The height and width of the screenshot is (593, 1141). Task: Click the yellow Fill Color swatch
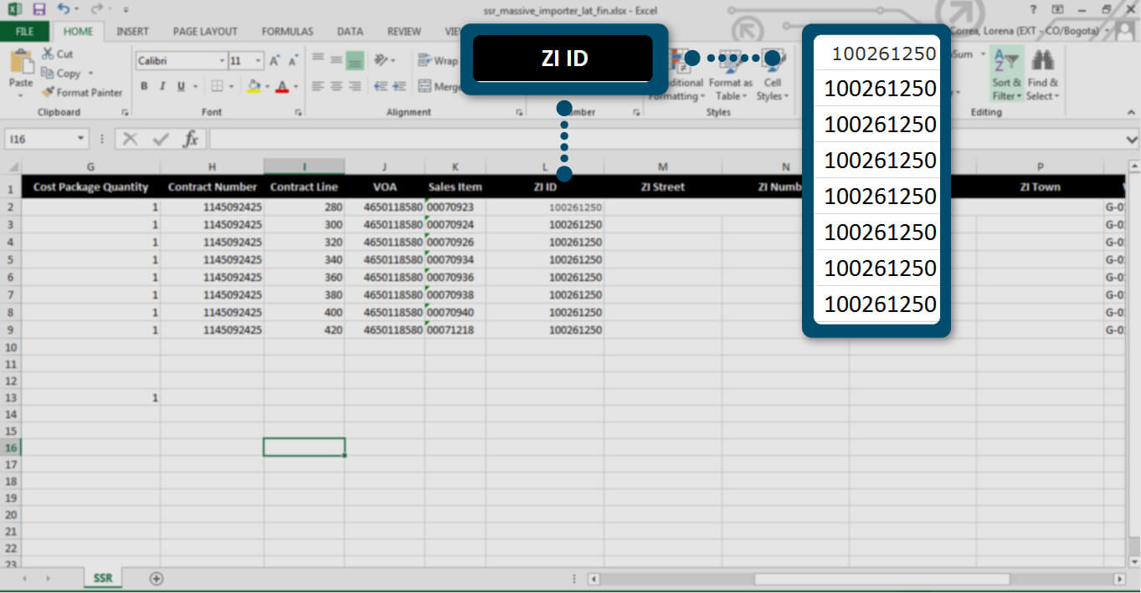[254, 86]
